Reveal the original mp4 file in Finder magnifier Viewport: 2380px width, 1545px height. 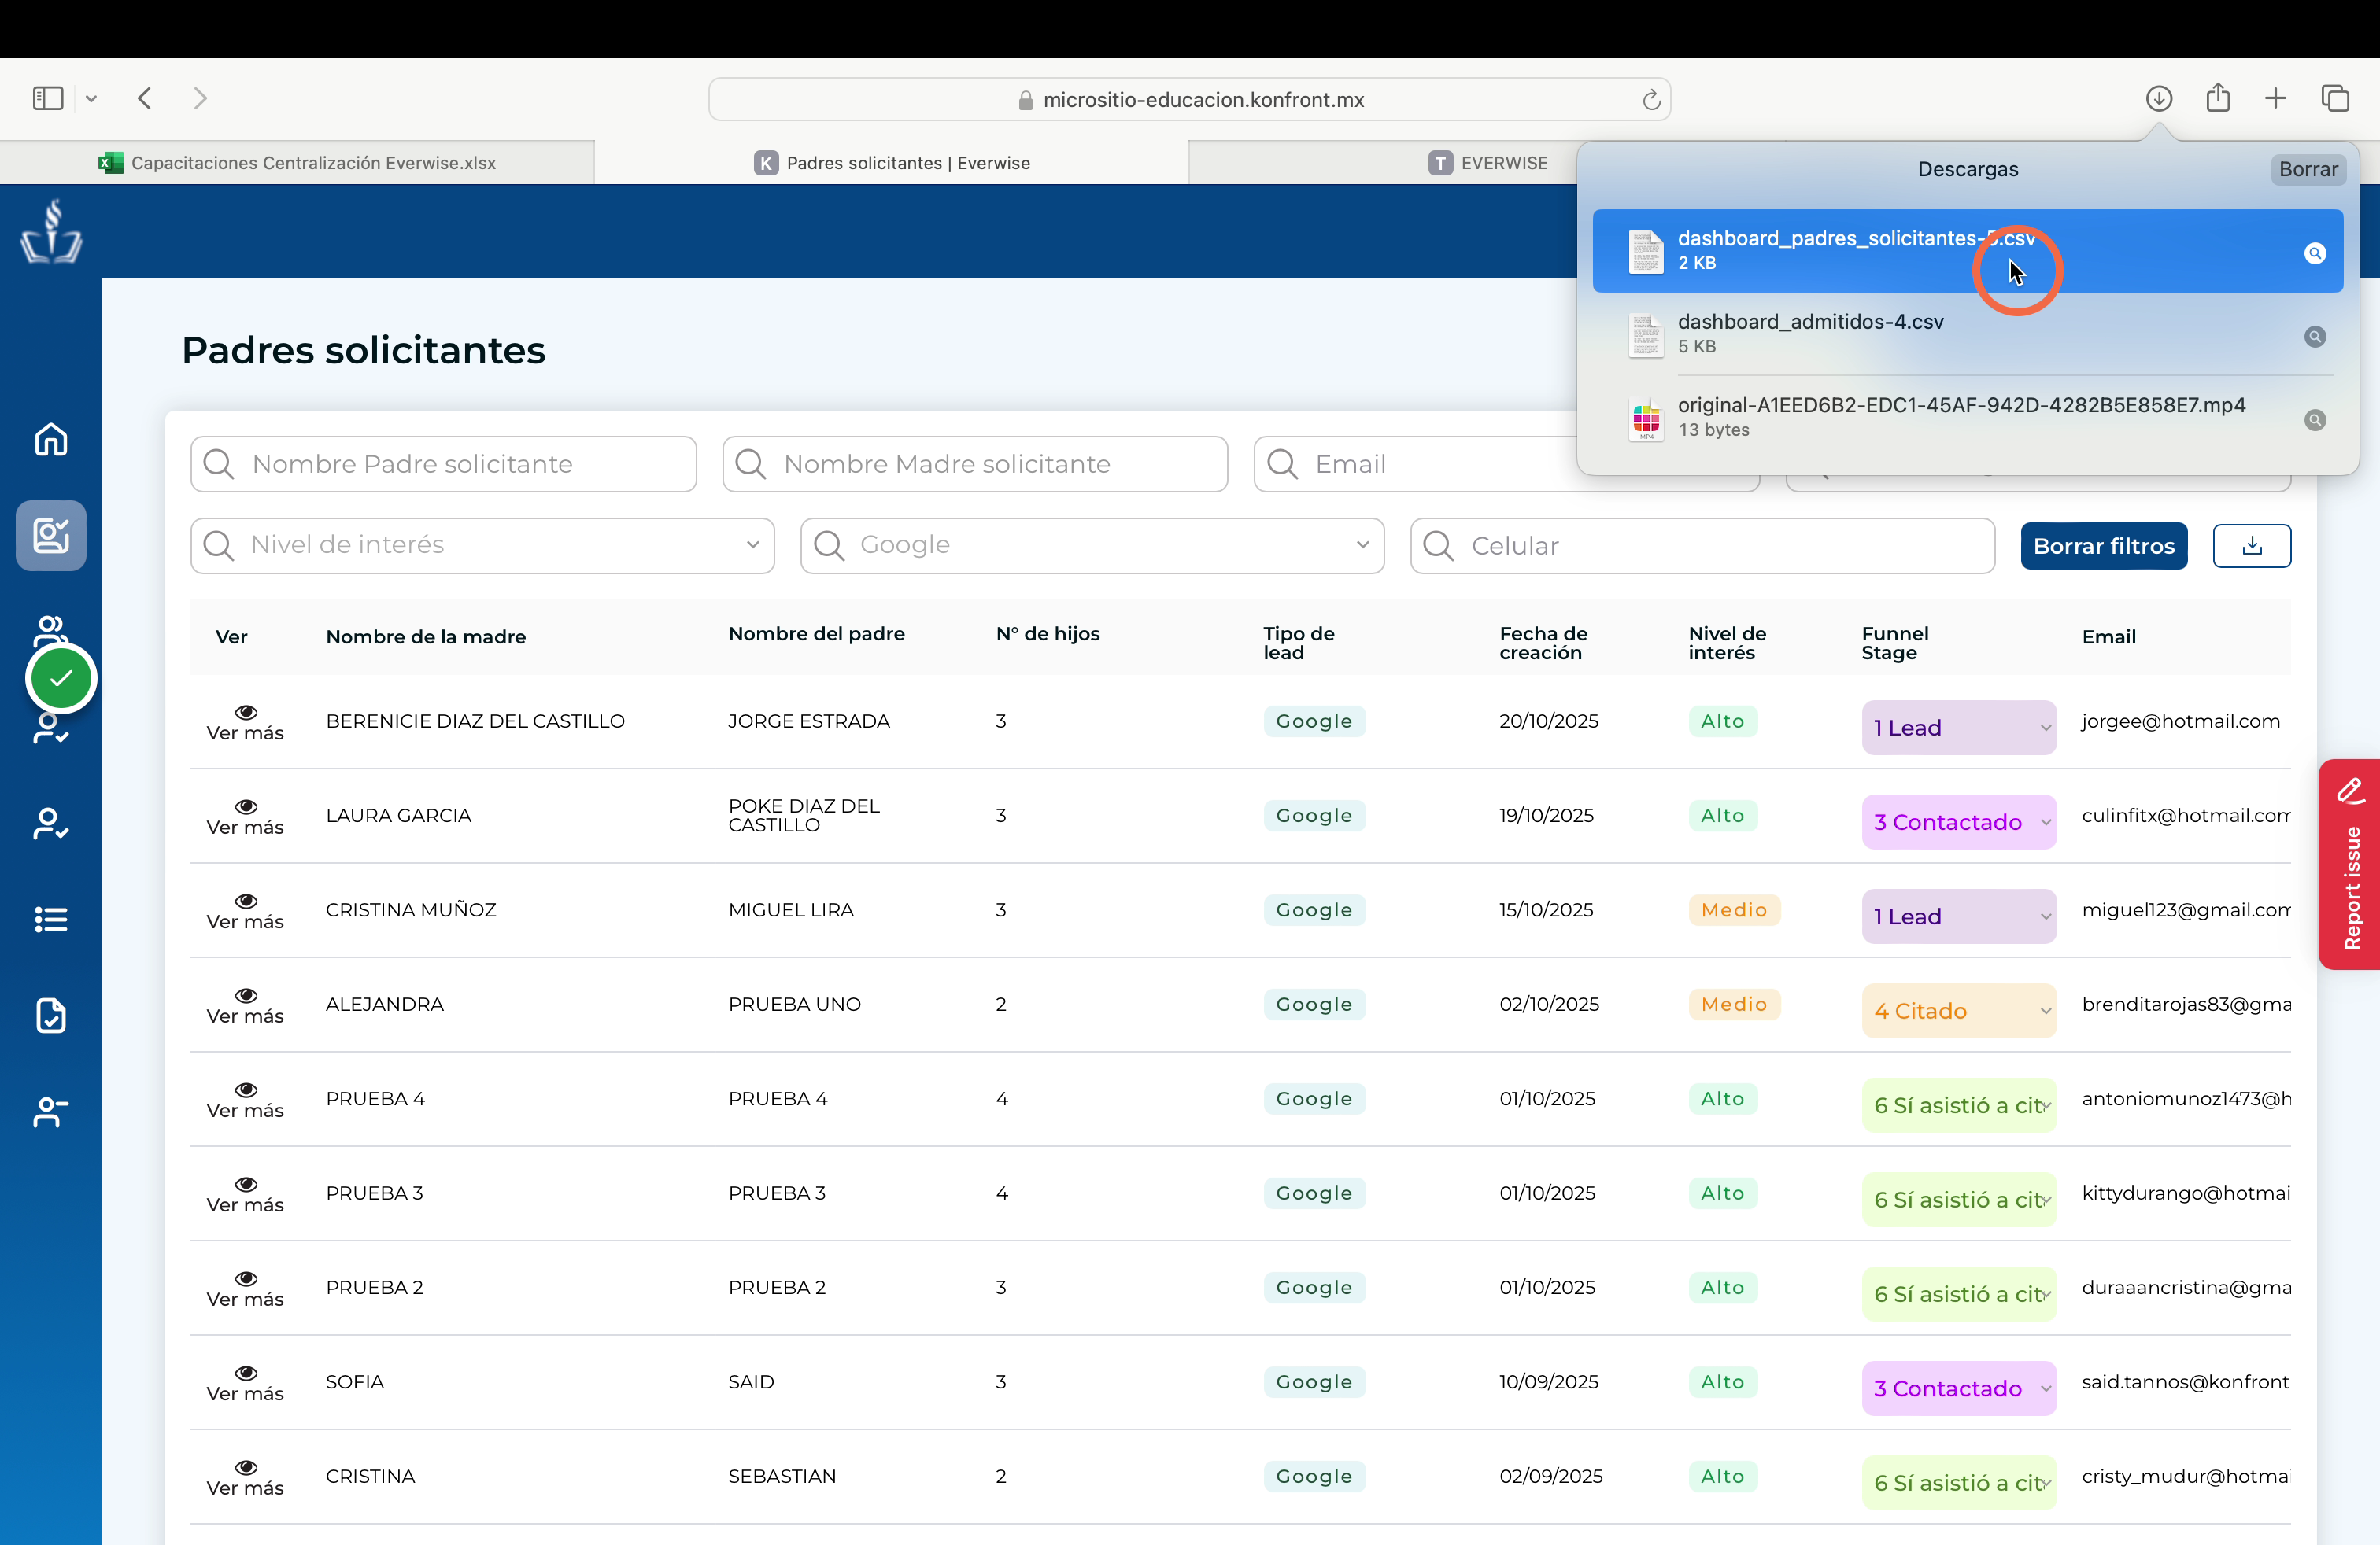tap(2314, 420)
